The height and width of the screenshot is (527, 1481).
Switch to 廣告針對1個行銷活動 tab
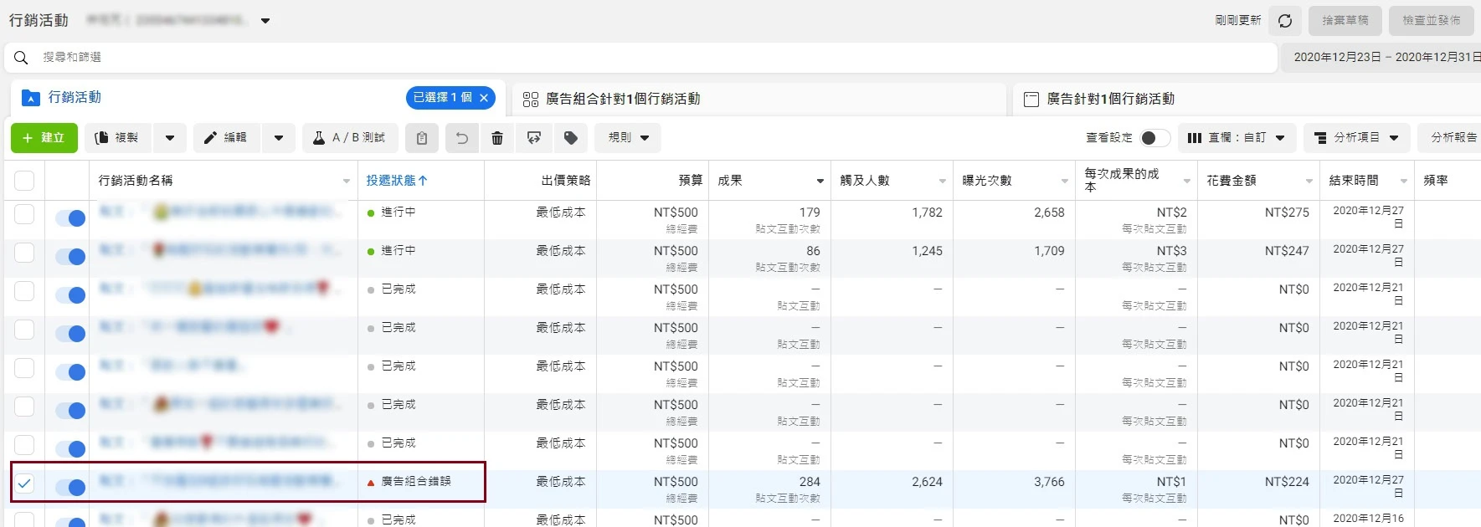click(x=1110, y=99)
